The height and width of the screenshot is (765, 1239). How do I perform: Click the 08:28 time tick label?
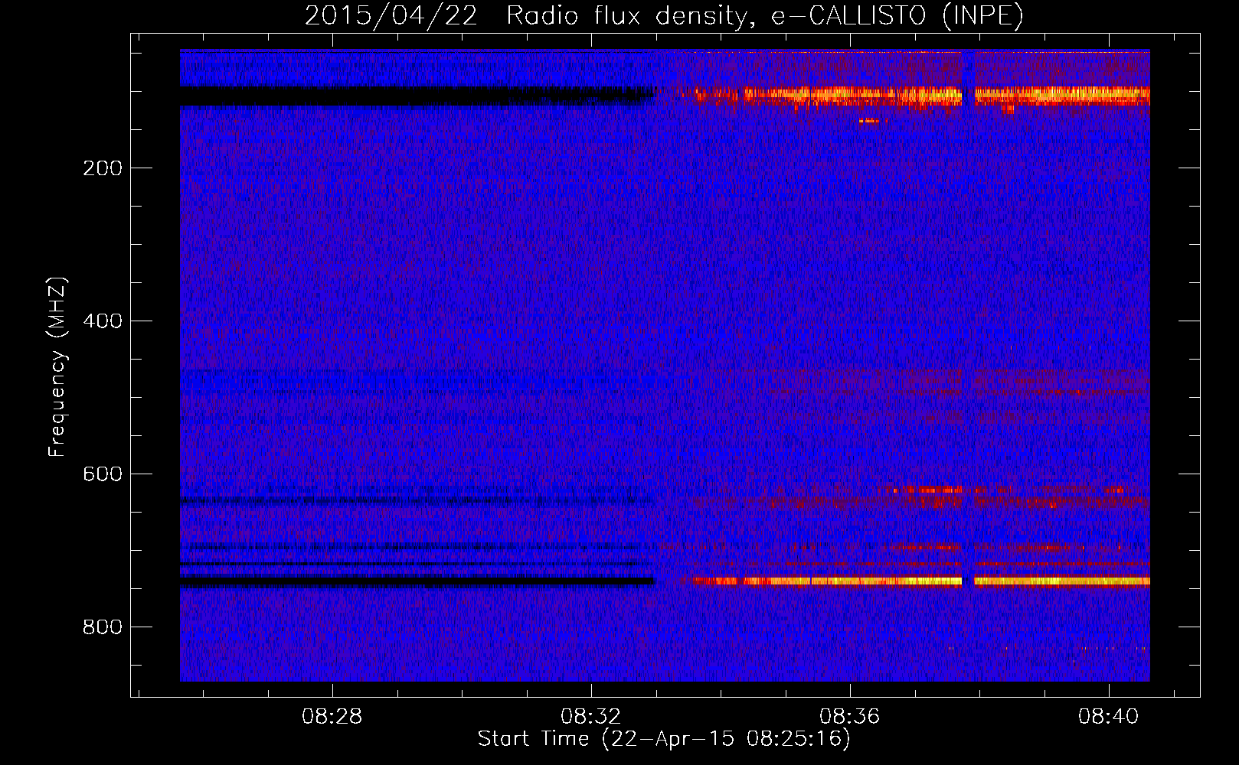pyautogui.click(x=332, y=717)
